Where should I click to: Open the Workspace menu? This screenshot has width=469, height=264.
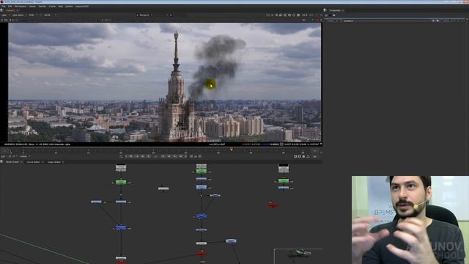coord(21,6)
